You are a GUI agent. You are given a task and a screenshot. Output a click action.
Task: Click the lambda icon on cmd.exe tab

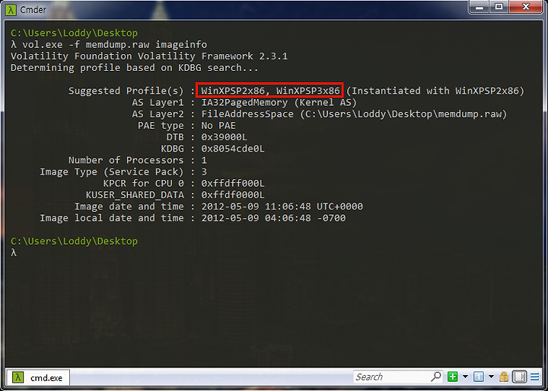[x=18, y=377]
